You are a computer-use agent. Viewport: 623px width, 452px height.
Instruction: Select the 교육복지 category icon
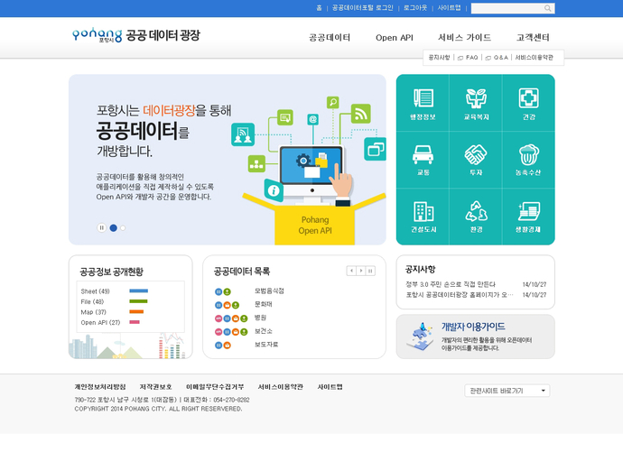tap(476, 102)
